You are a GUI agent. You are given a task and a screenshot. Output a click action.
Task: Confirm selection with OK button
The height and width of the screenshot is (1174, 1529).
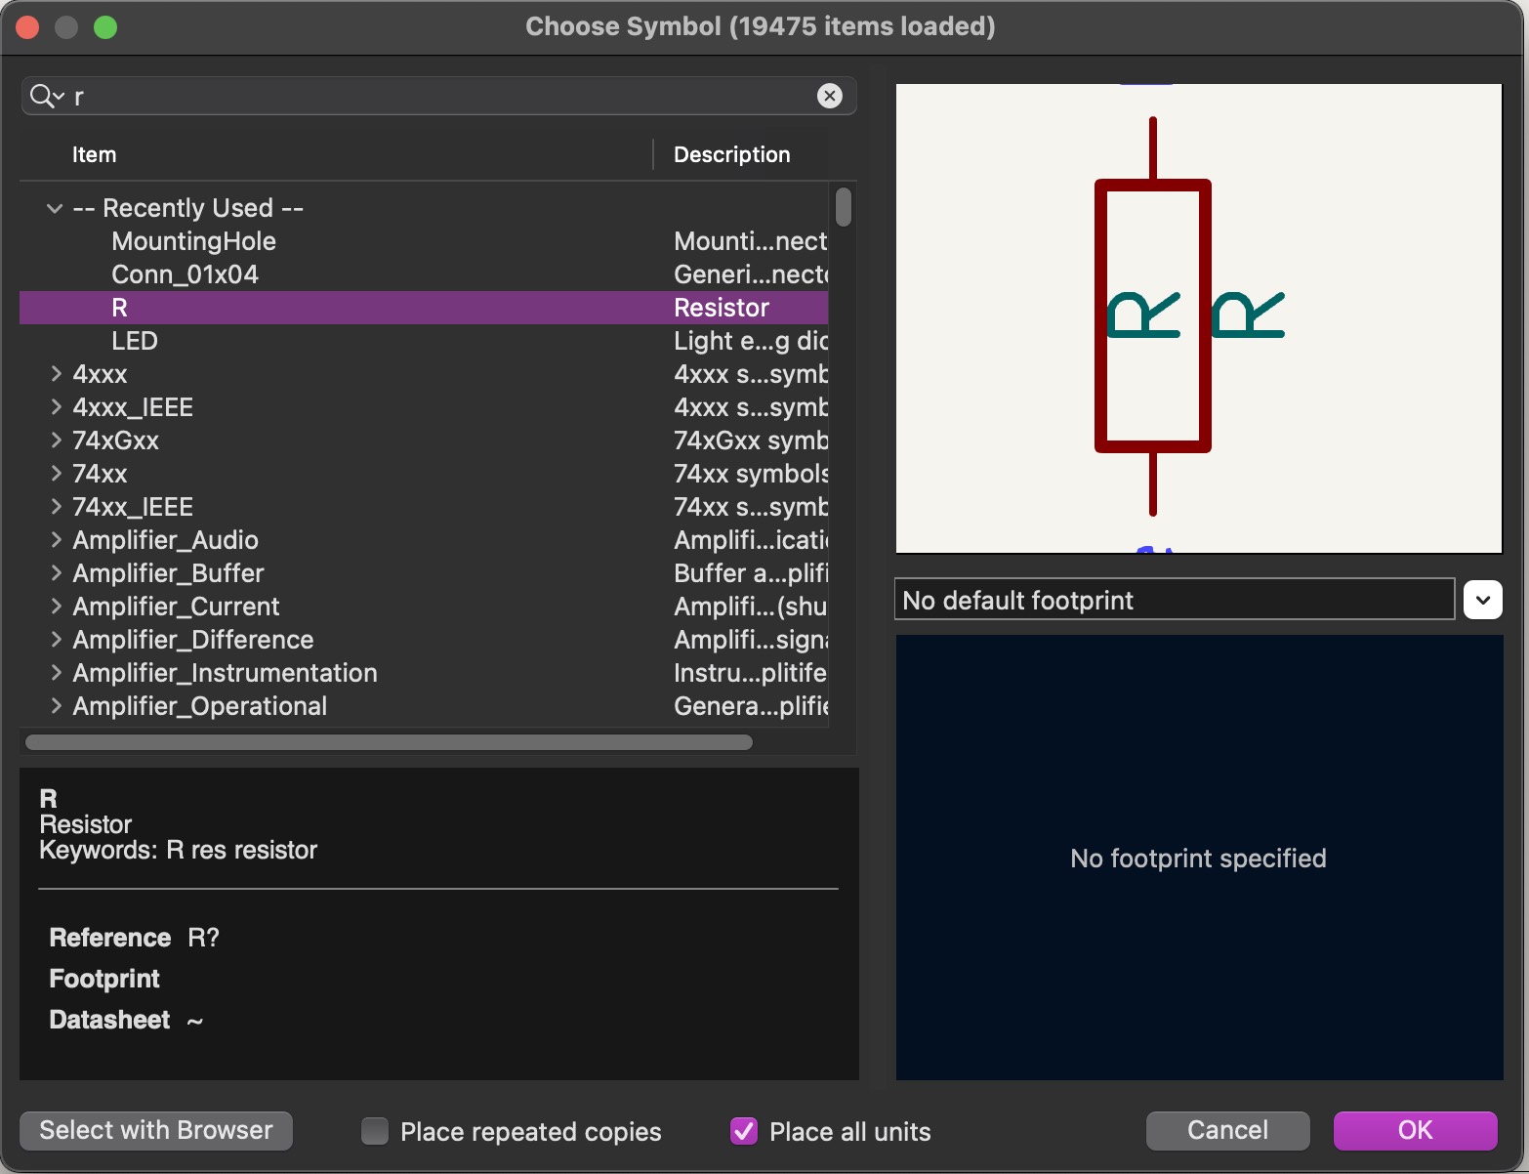click(1415, 1130)
